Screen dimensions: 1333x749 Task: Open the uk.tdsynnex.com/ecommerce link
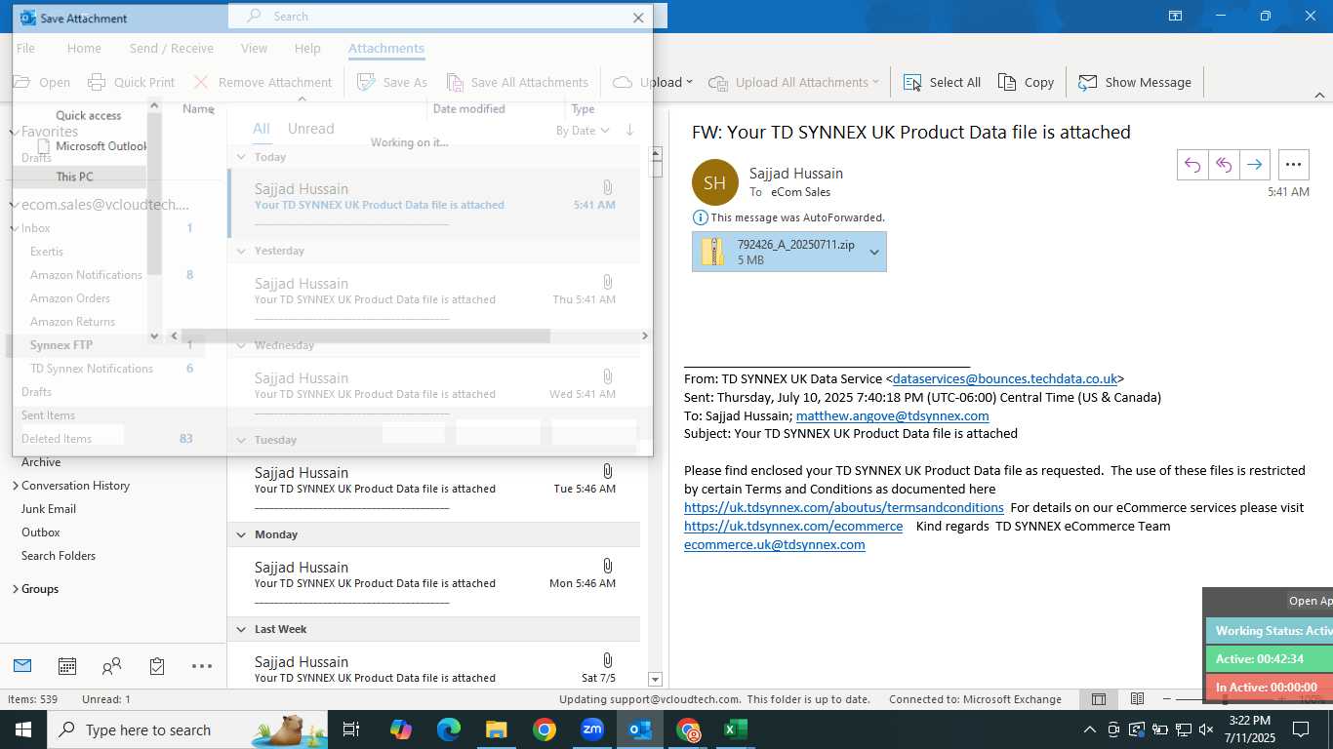click(x=793, y=526)
